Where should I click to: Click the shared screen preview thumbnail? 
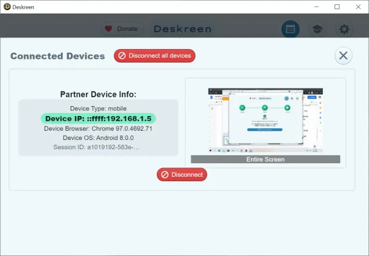tap(266, 120)
